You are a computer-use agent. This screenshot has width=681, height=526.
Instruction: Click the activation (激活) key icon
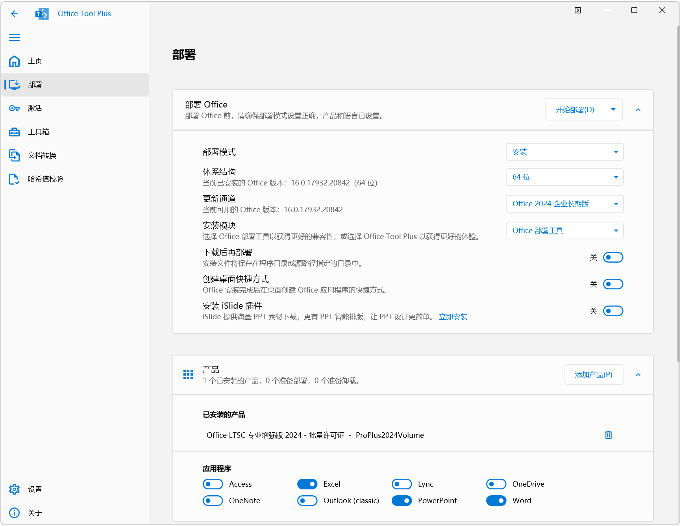click(x=15, y=108)
